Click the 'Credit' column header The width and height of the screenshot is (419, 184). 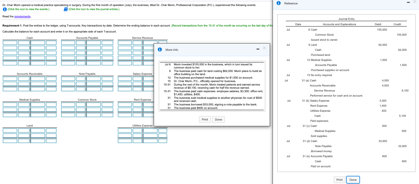397,24
